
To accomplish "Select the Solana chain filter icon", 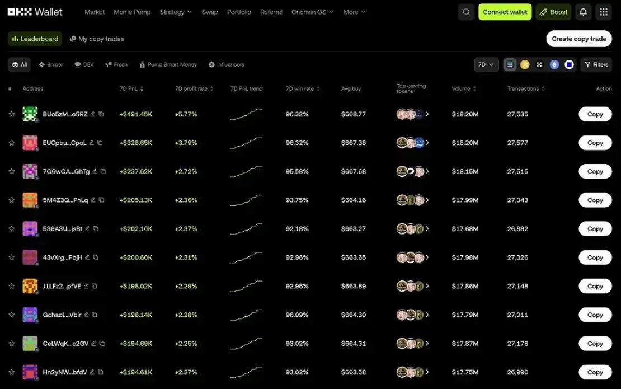I will pyautogui.click(x=510, y=64).
